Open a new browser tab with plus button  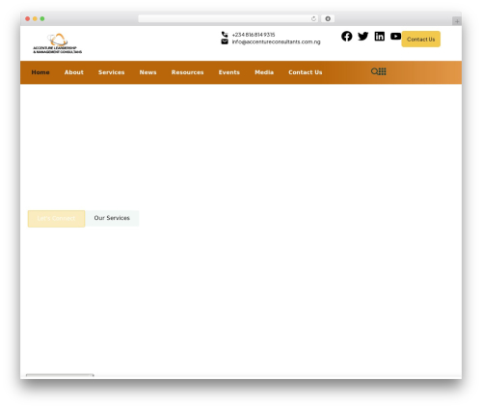457,21
